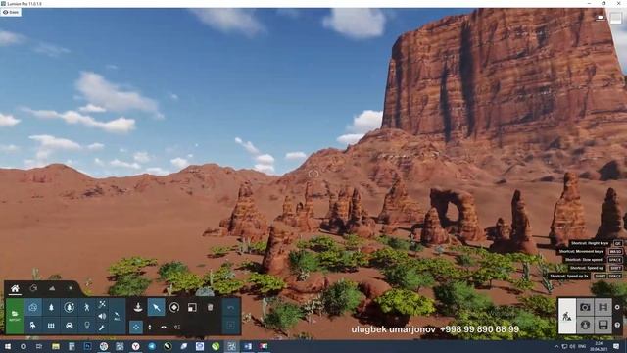The height and width of the screenshot is (353, 627).
Task: Switch to the home-shaped Objects tab
Action: tap(16, 288)
